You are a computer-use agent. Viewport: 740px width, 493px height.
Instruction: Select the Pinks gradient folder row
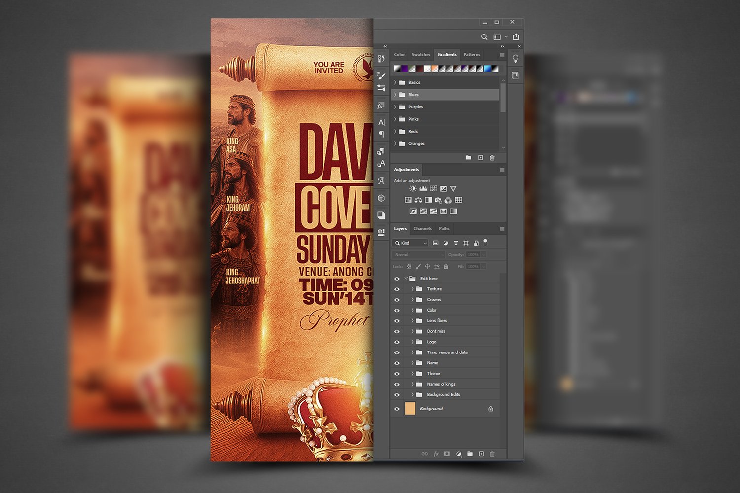[x=445, y=119]
